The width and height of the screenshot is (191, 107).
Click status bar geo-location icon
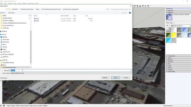[x=1, y=106]
